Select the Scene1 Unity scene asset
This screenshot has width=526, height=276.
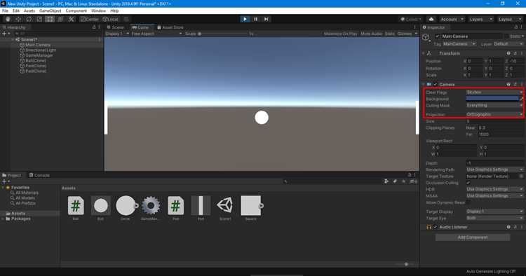tap(225, 206)
